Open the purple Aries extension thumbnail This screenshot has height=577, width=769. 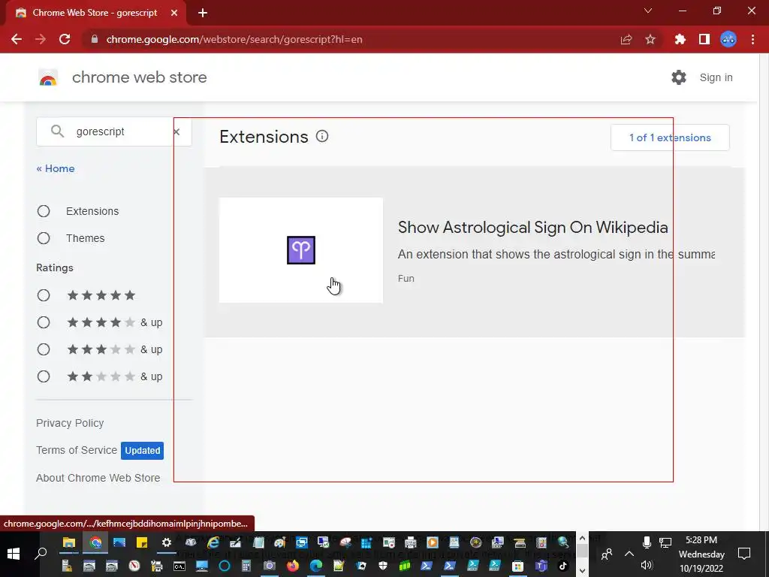tap(300, 250)
